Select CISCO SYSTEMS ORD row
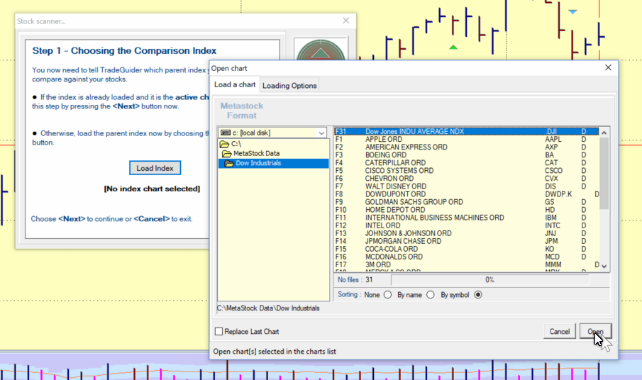642x380 pixels. pos(466,171)
